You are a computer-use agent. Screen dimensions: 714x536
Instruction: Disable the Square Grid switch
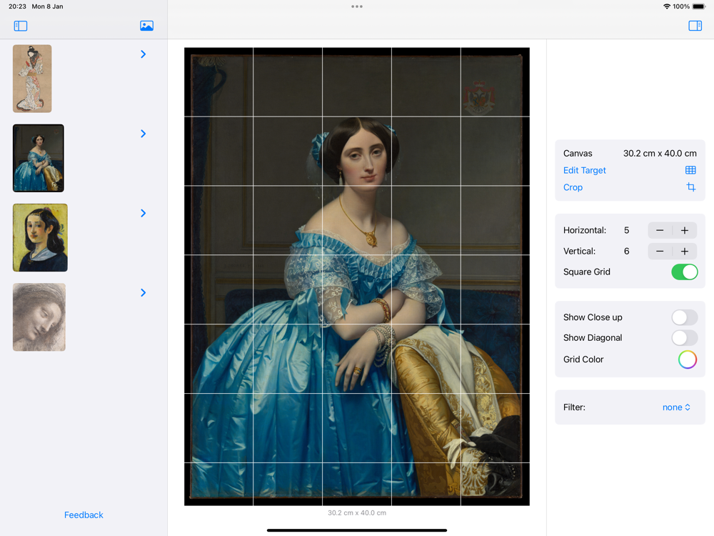685,272
